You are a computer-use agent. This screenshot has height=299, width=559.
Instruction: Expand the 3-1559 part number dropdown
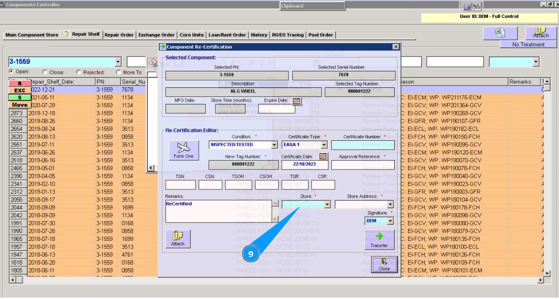118,62
